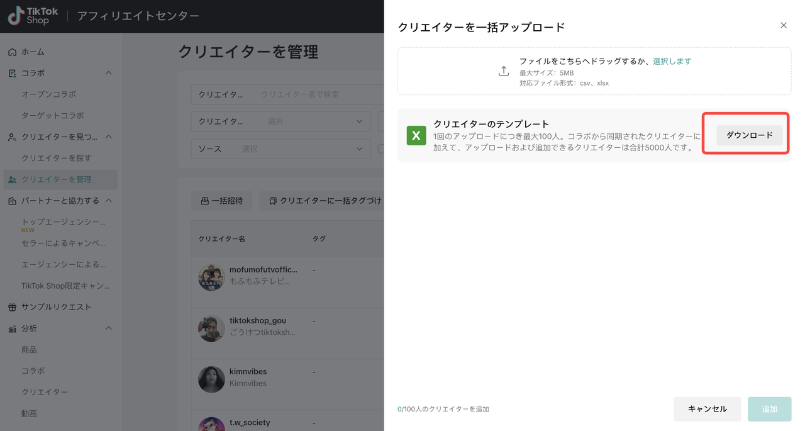Click the パートナーと協力する section icon
This screenshot has height=431, width=805.
pyautogui.click(x=12, y=201)
